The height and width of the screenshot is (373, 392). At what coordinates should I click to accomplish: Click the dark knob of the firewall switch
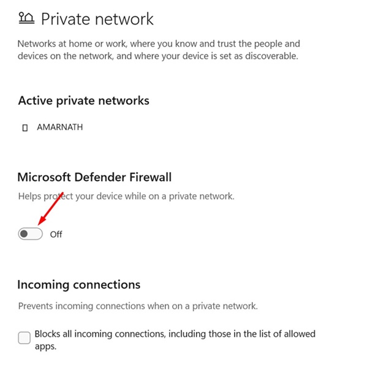pos(24,233)
